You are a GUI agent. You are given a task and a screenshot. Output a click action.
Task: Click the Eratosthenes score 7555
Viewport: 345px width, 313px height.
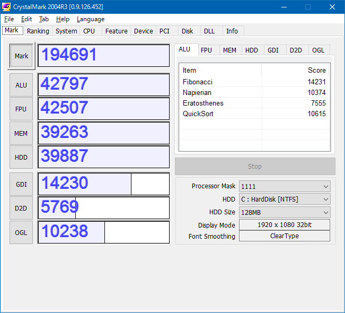click(x=318, y=103)
